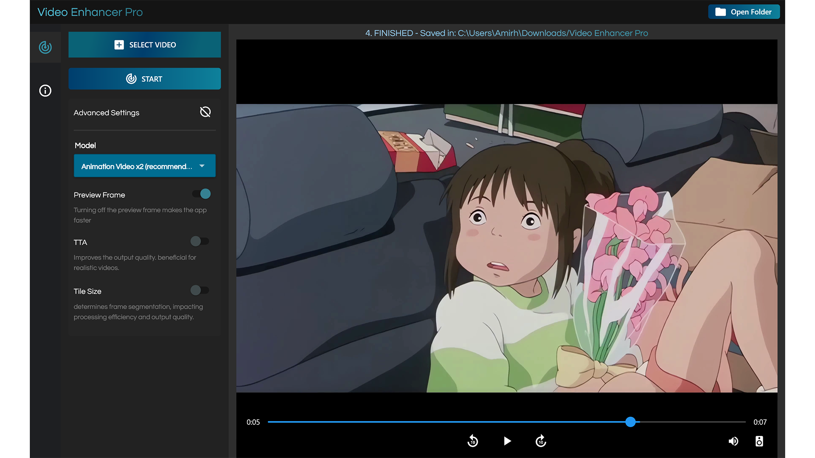
Task: Click the Advanced Settings header
Action: pyautogui.click(x=107, y=113)
